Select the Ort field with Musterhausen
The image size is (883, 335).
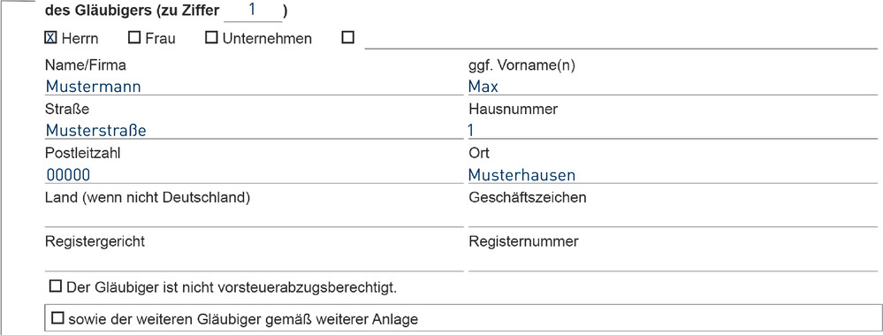[x=673, y=174]
